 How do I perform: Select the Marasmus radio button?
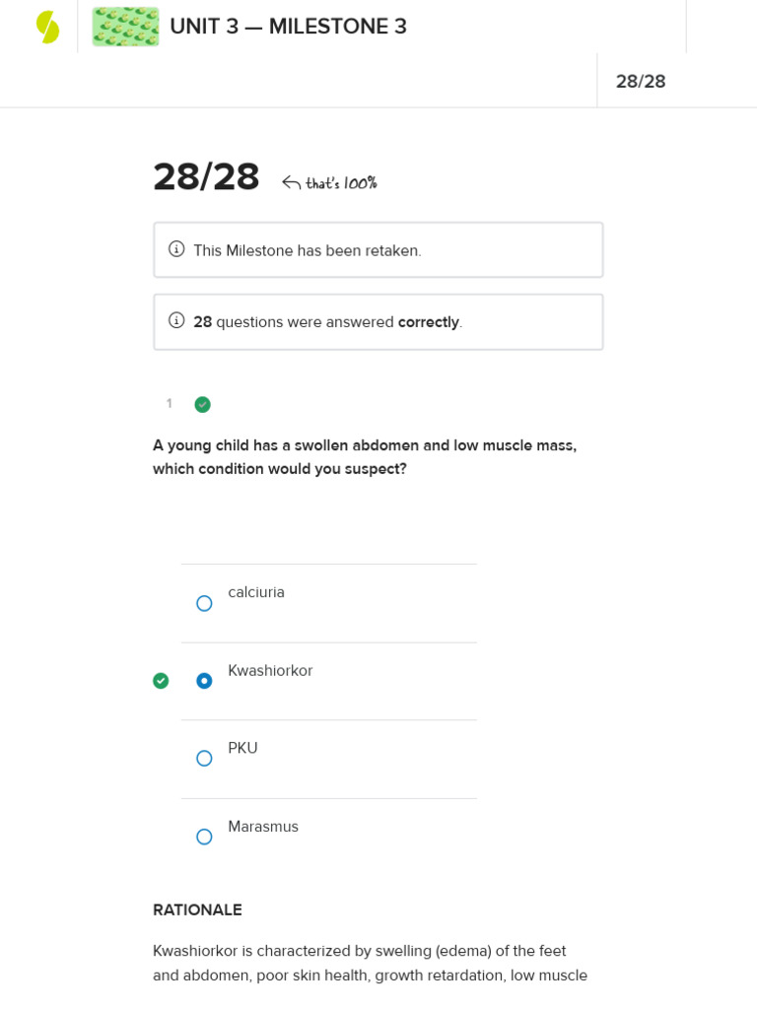point(204,837)
